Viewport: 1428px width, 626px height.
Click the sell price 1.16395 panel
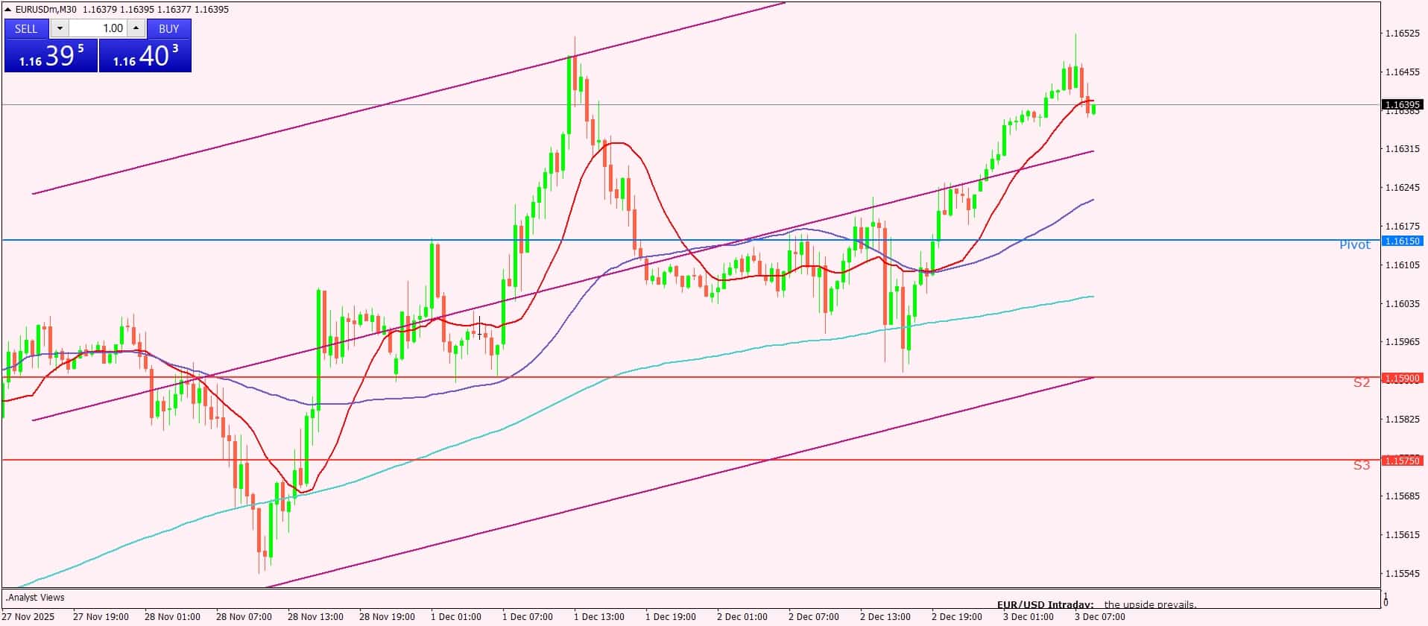(51, 56)
